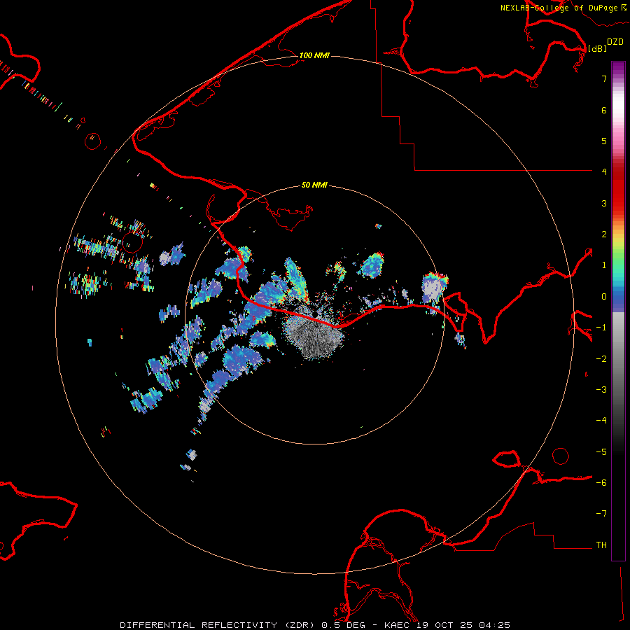
Task: Click the 7 dB color scale value
Action: [x=604, y=78]
